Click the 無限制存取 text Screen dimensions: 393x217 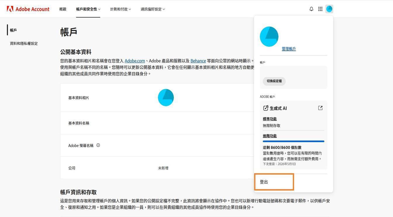pos(271,125)
